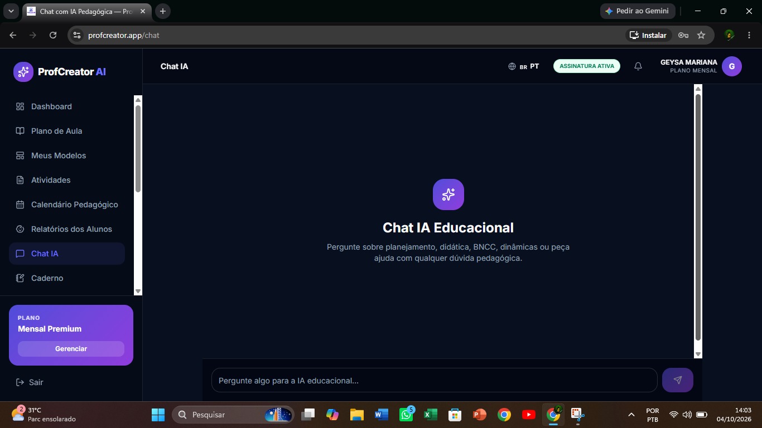Click the Geysa Mariana profile name
This screenshot has width=762, height=428.
tap(689, 62)
